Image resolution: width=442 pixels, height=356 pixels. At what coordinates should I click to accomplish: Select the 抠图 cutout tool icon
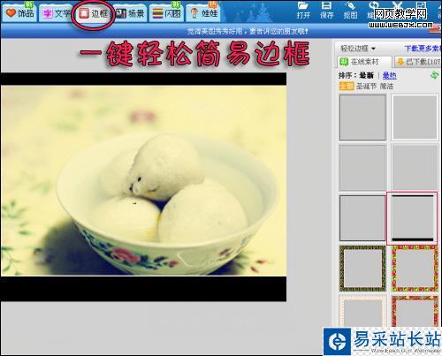click(350, 11)
